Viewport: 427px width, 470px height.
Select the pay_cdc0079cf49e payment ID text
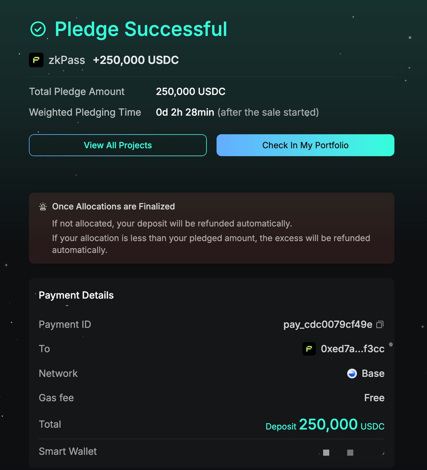tap(327, 325)
